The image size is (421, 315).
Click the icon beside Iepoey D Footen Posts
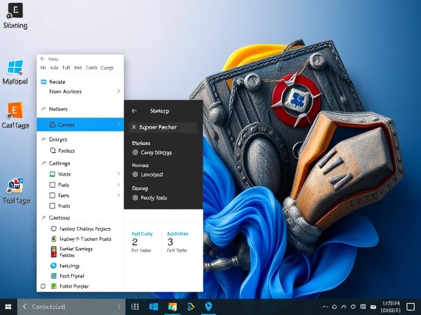point(54,238)
